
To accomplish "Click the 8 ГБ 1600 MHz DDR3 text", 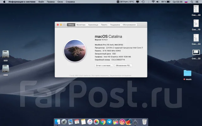I will click(112, 51).
